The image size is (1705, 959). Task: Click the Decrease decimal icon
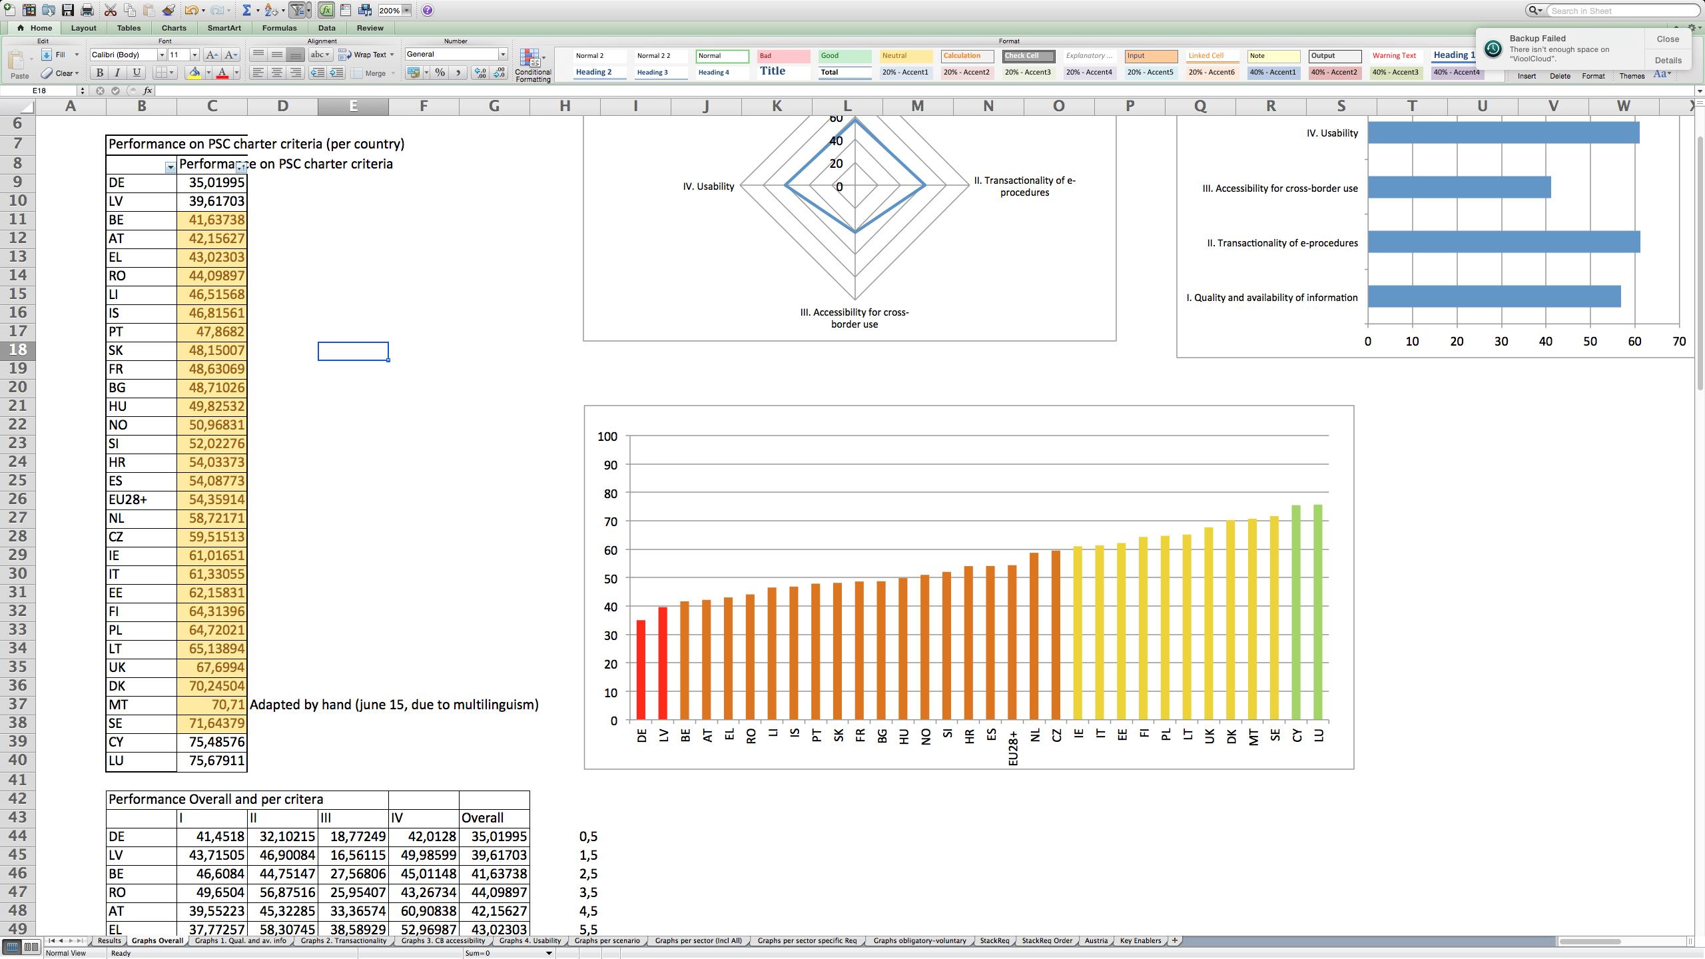[x=499, y=73]
